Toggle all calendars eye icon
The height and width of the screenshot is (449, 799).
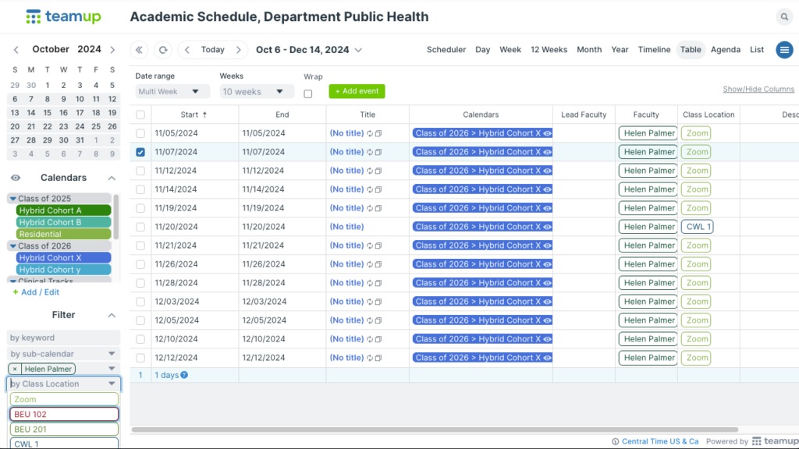(x=16, y=178)
